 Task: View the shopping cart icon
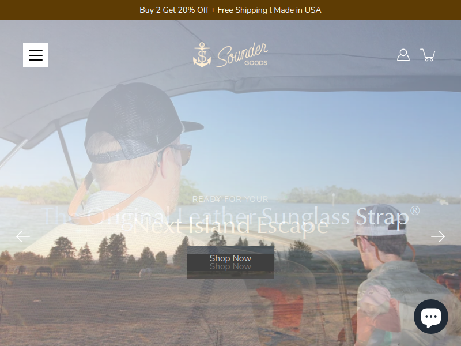(428, 55)
